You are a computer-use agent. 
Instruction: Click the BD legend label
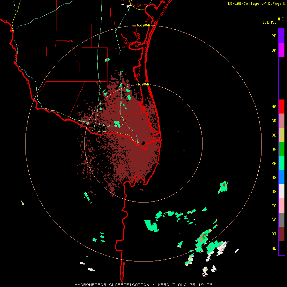[x=274, y=135]
